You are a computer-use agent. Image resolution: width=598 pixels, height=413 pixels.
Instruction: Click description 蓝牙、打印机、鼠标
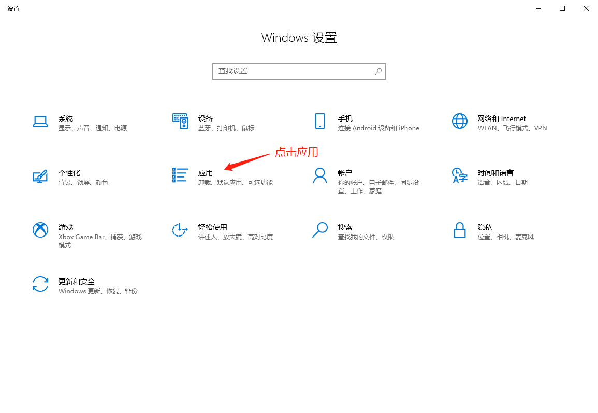pos(226,128)
